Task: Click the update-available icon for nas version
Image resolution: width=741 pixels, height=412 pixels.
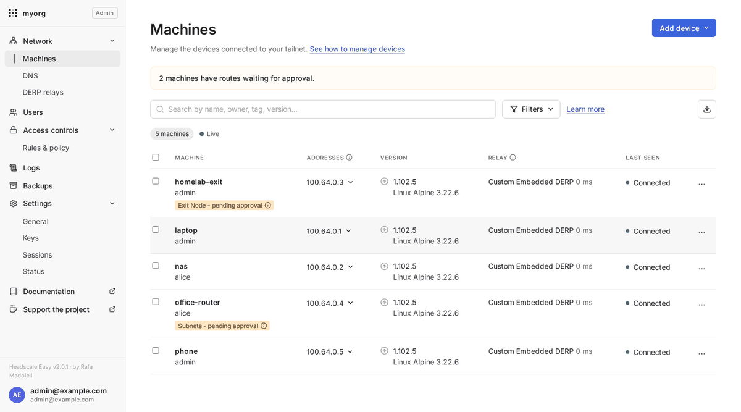Action: point(384,266)
